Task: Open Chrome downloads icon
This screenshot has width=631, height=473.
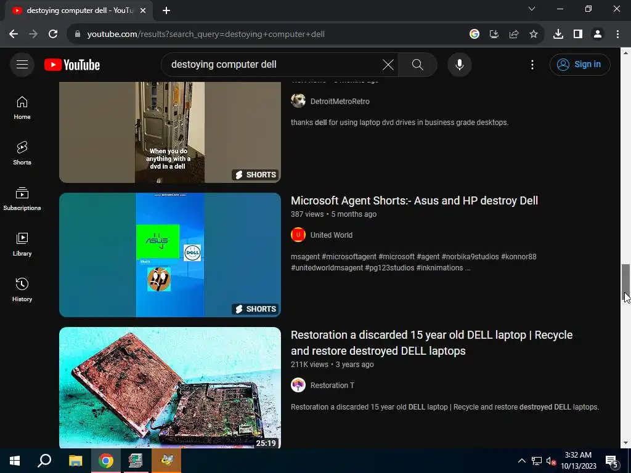Action: [558, 34]
